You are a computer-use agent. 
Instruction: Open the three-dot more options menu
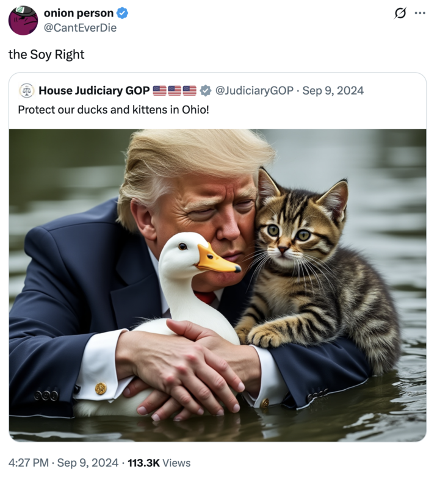(420, 13)
